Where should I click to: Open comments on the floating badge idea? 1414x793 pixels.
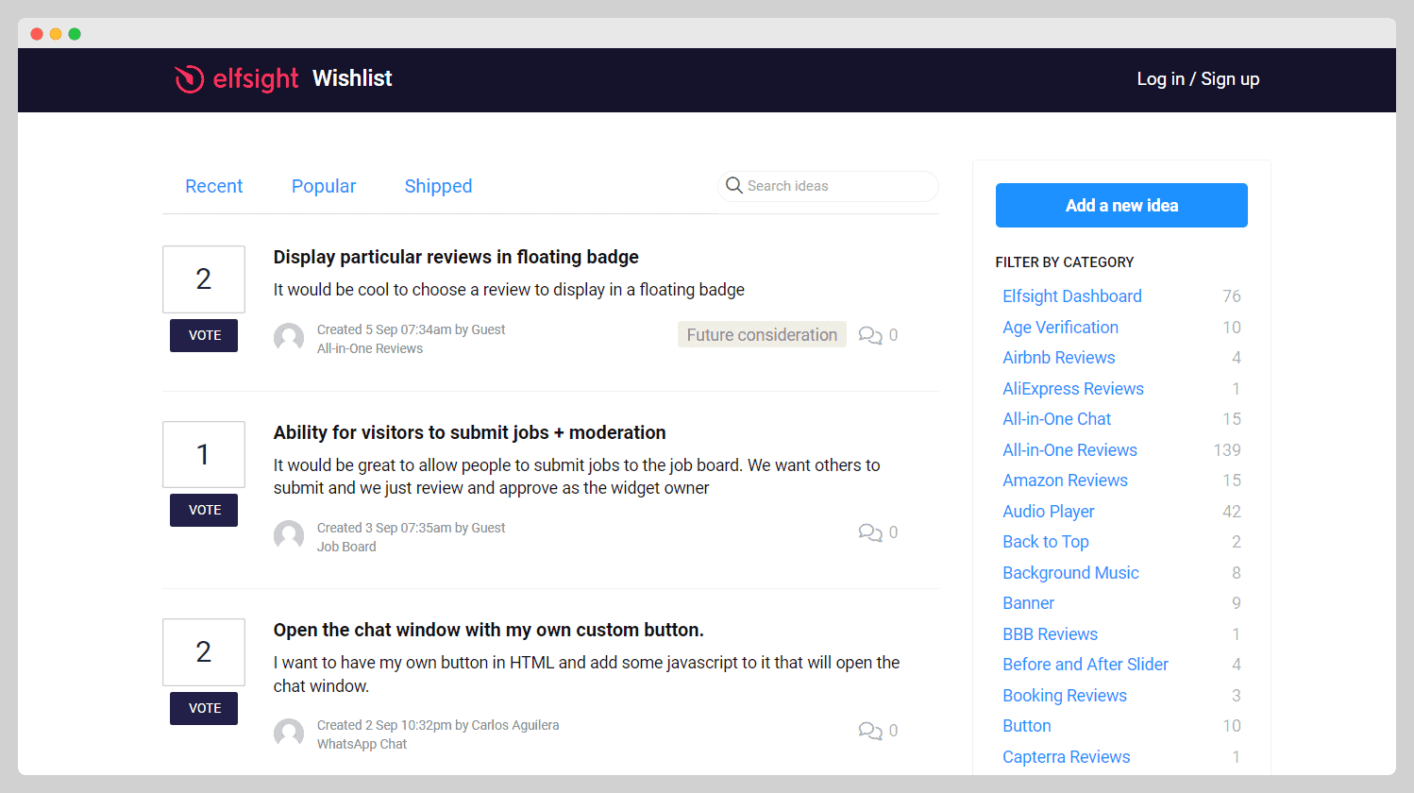coord(878,335)
